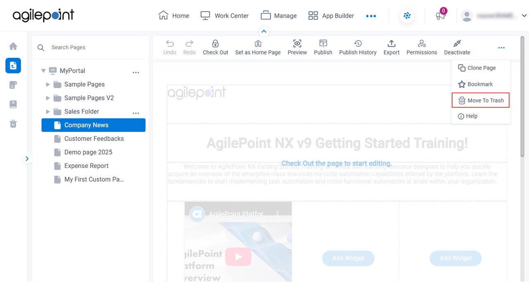Play the AgilePoint Platform video
The image size is (529, 282).
[238, 257]
